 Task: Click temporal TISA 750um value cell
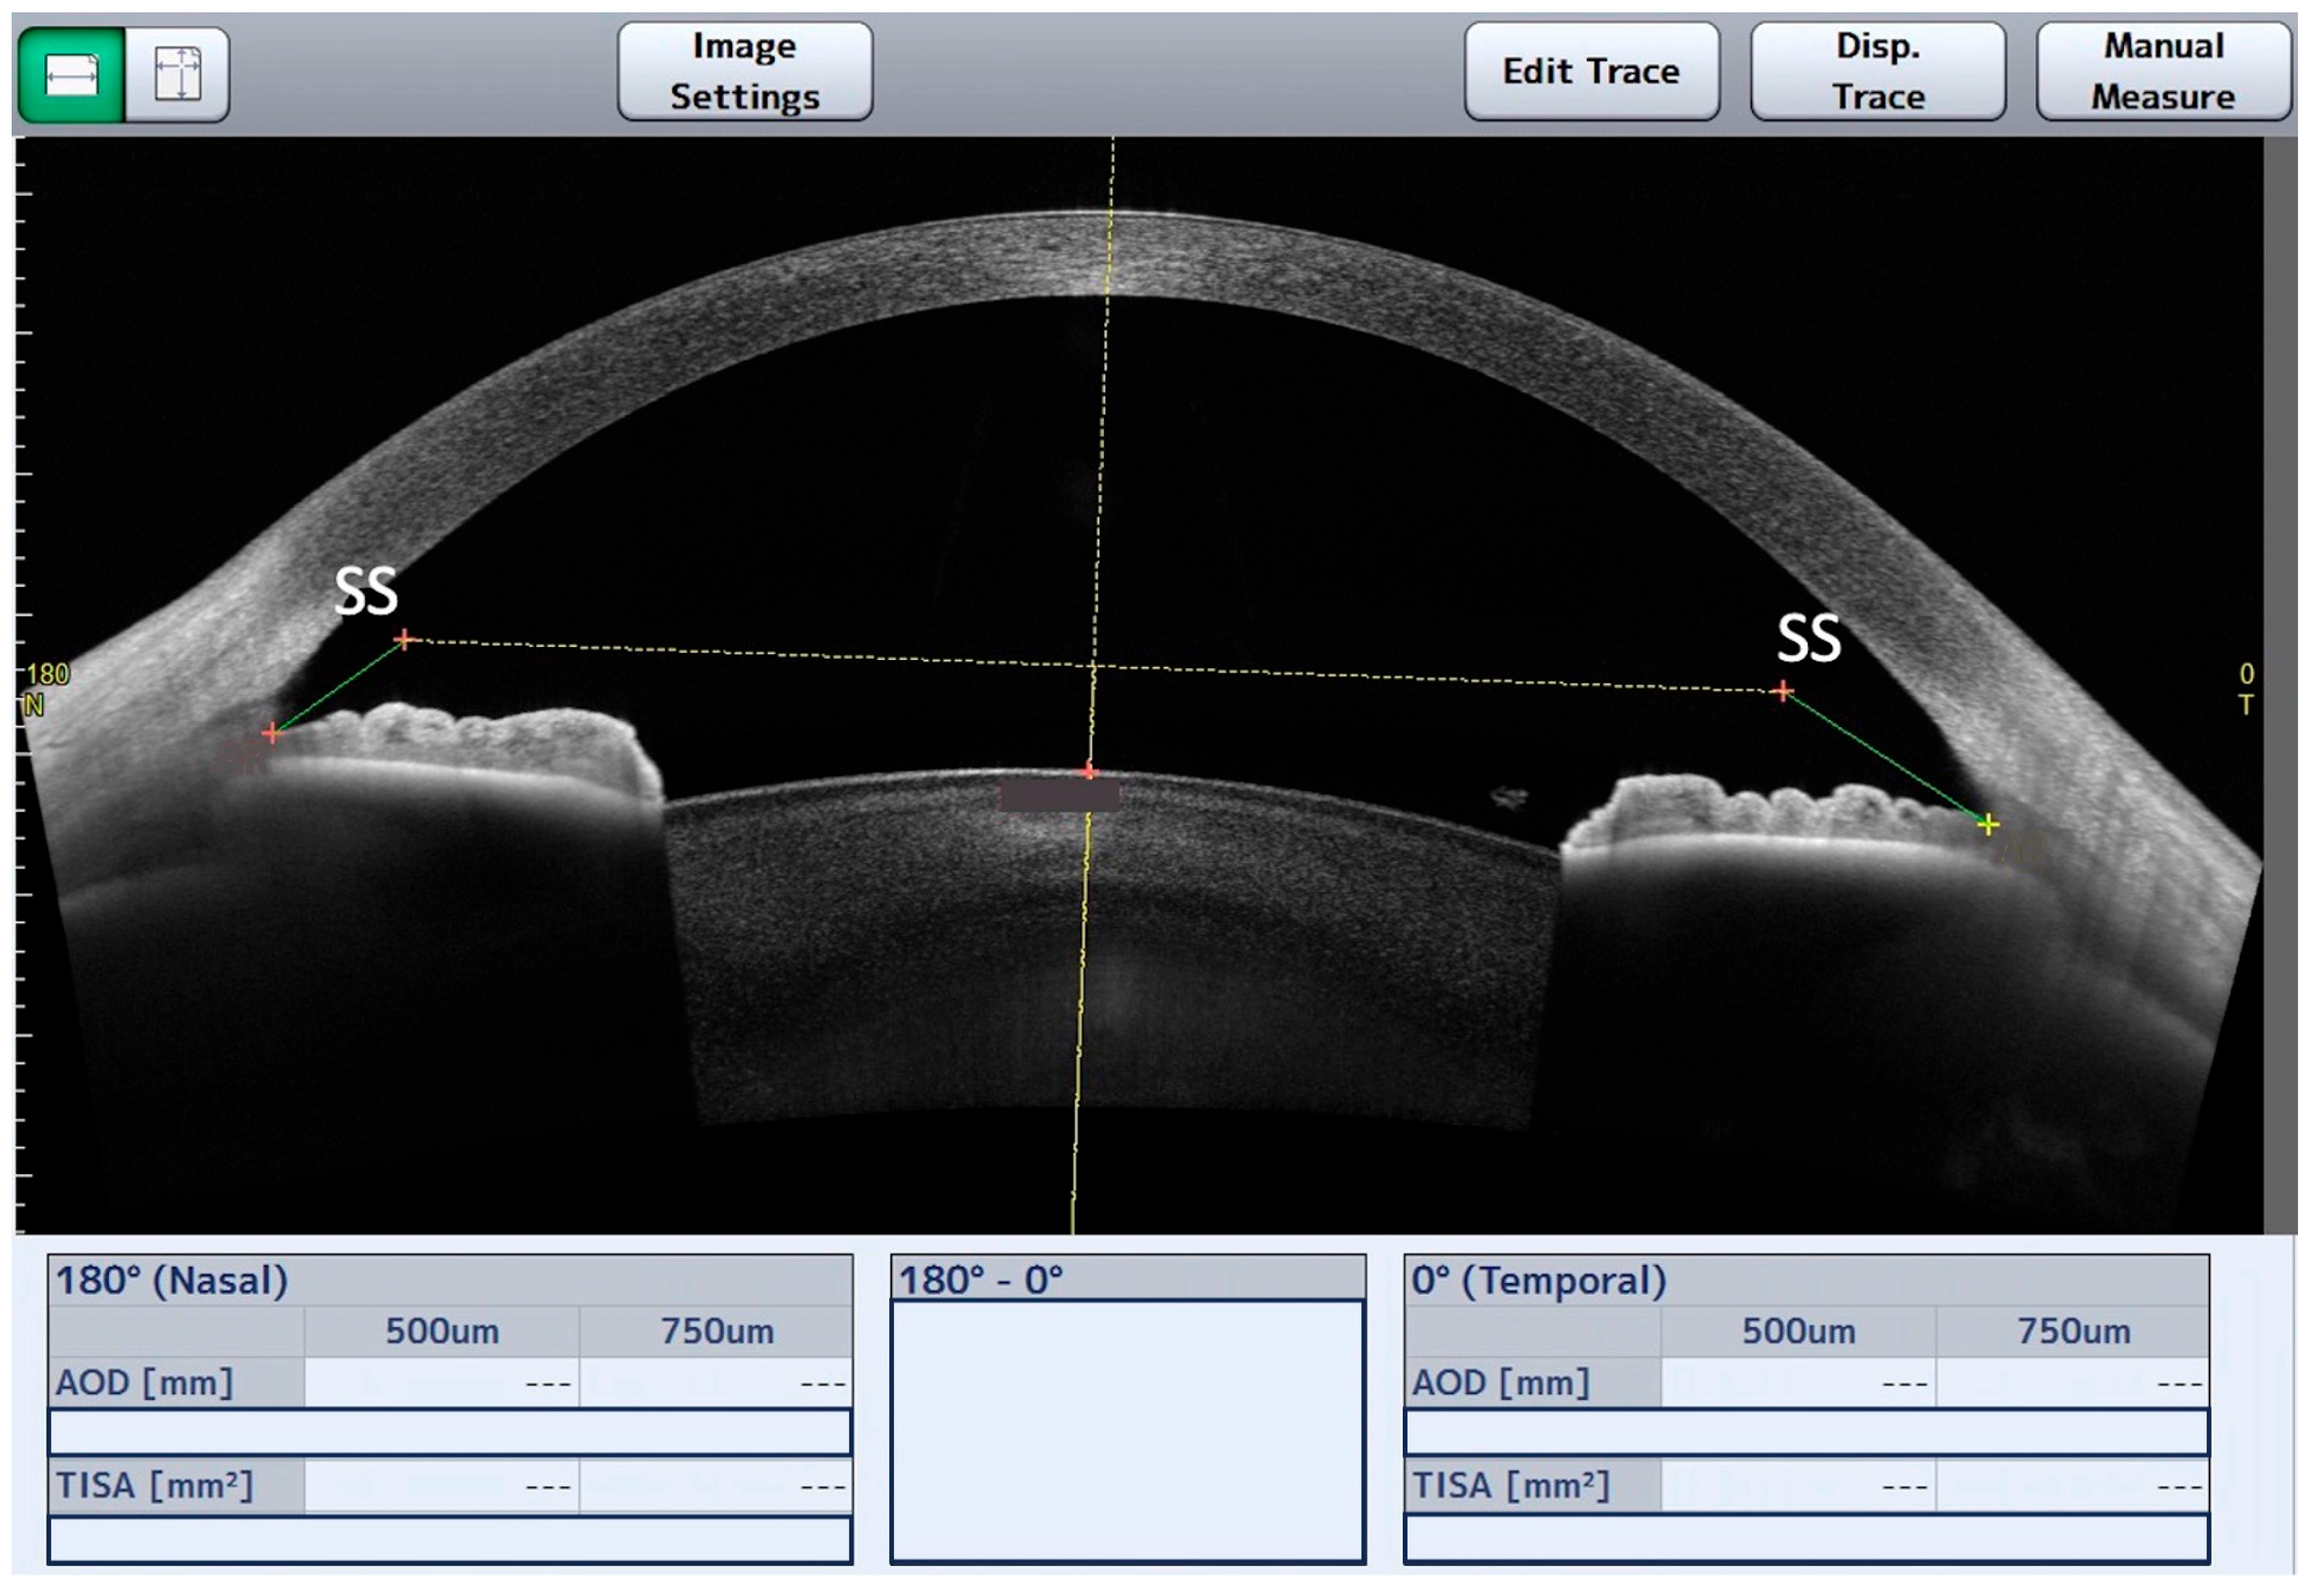pyautogui.click(x=2072, y=1486)
